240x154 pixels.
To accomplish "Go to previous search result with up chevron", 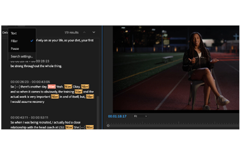I will tap(84, 32).
